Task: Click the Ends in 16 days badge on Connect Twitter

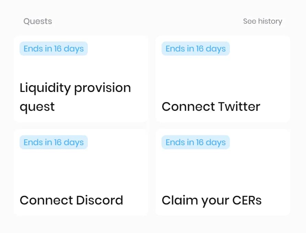Action: coord(196,49)
